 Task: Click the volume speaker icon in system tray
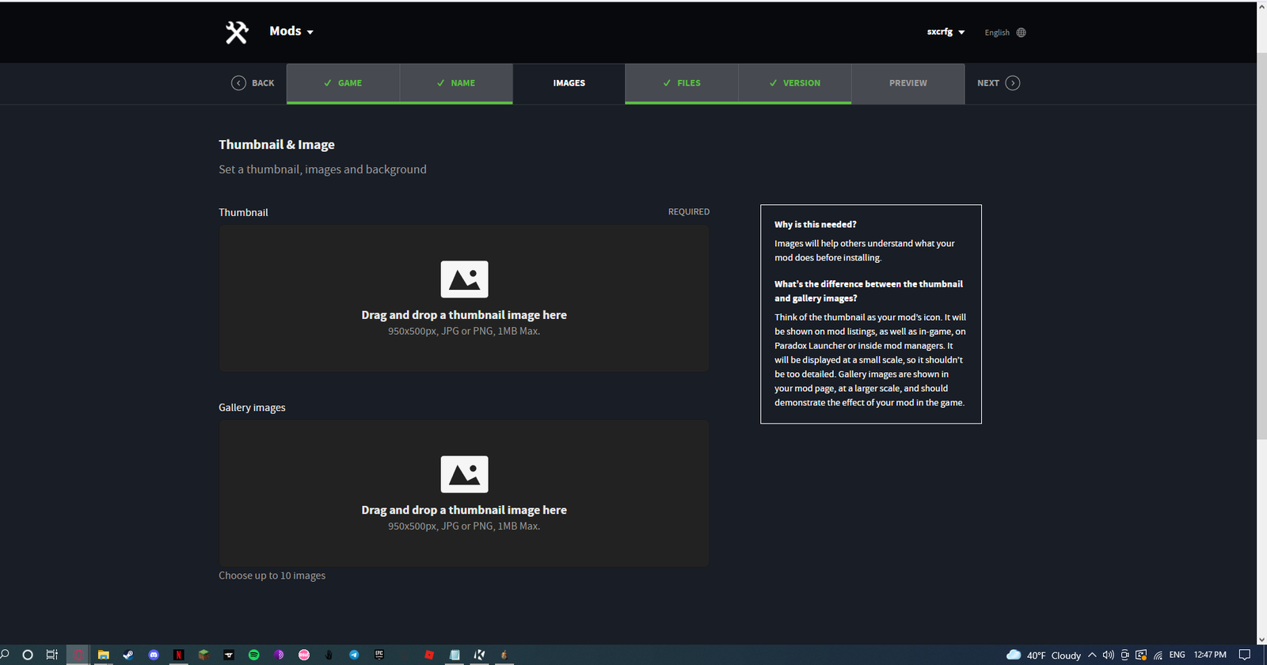pos(1108,655)
